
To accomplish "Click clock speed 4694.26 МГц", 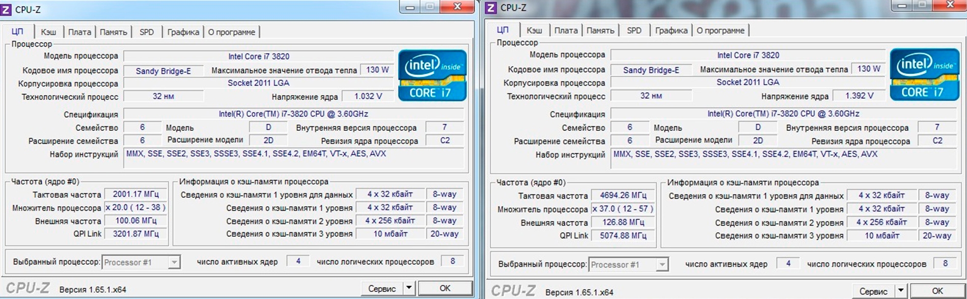I will 623,196.
